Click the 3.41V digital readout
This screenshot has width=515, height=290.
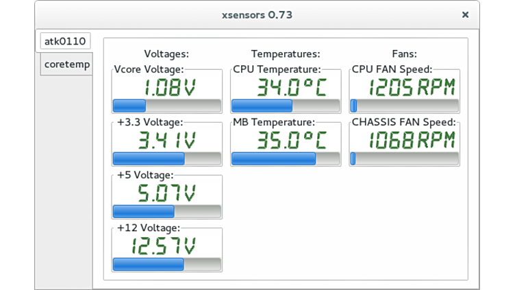(166, 141)
